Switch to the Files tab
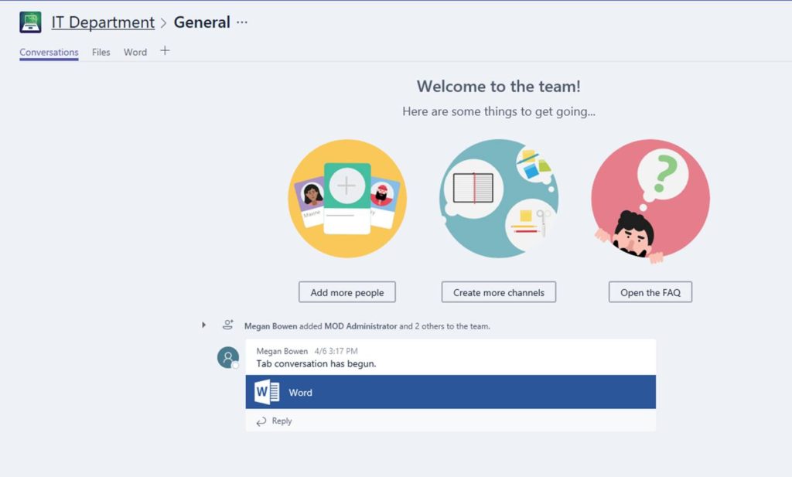 (x=101, y=52)
